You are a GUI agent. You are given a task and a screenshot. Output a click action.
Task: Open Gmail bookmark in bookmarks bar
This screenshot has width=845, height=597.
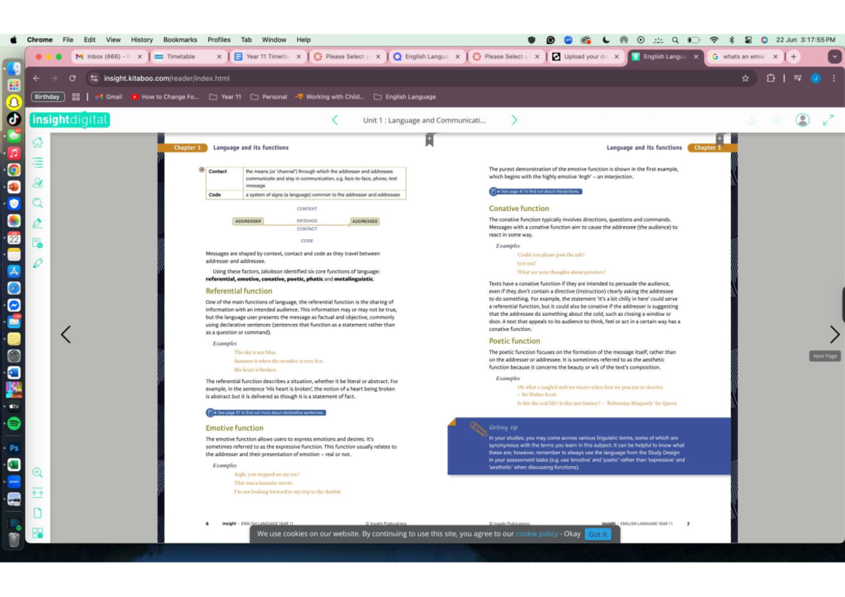[x=108, y=97]
